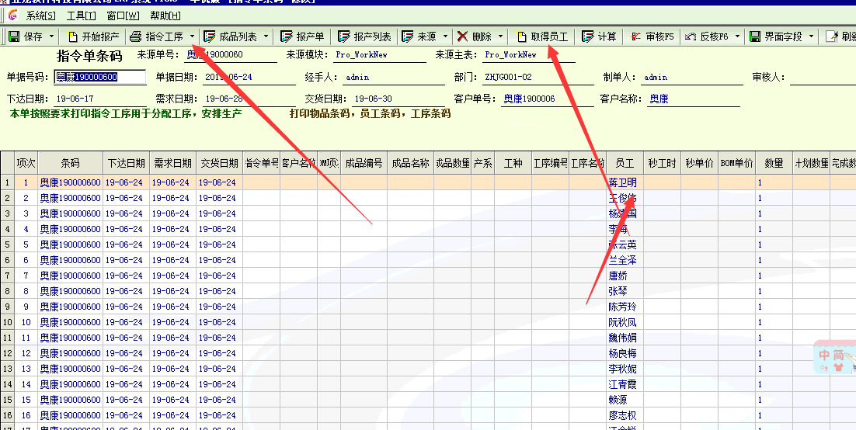Click the 计算 button label
This screenshot has height=430, width=856.
pyautogui.click(x=607, y=36)
